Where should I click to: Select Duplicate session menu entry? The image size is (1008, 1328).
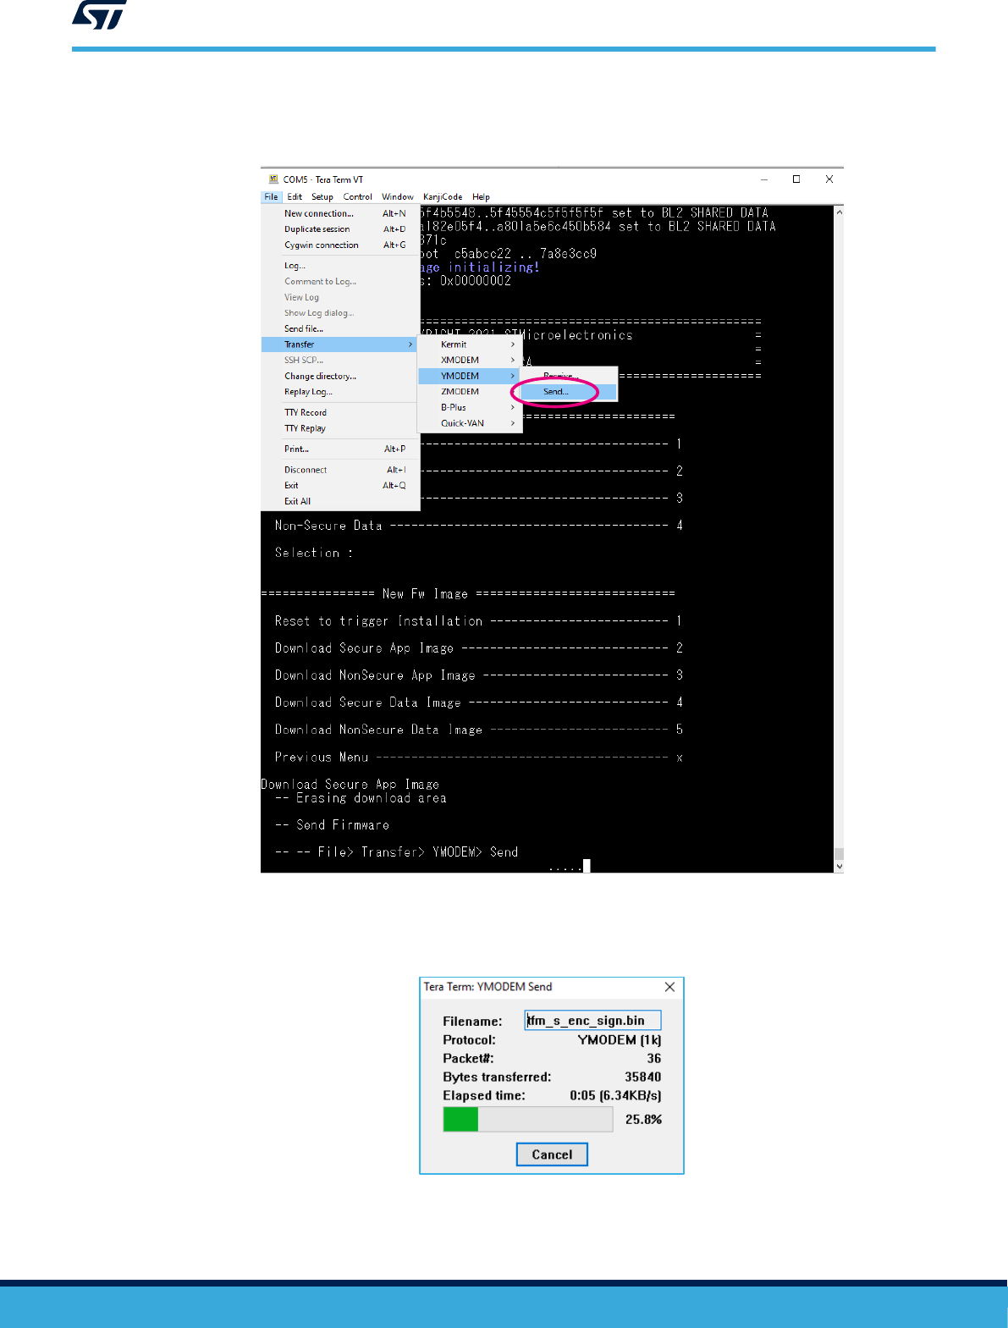coord(341,229)
